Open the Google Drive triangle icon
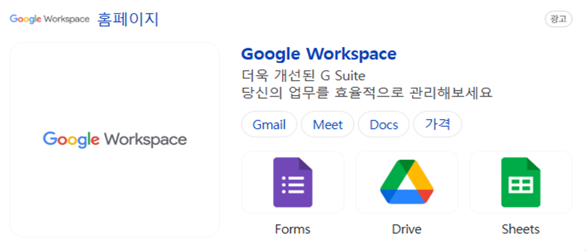The width and height of the screenshot is (586, 251). [406, 182]
